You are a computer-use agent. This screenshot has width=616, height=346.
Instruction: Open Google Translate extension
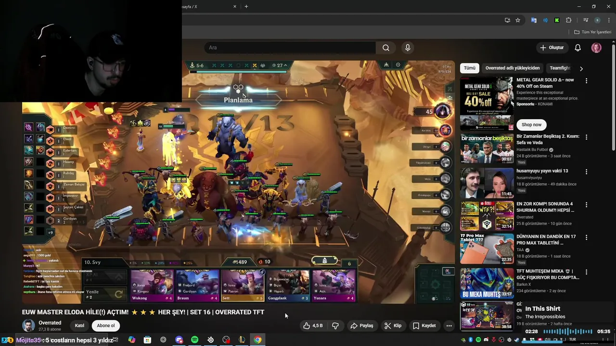tap(534, 20)
